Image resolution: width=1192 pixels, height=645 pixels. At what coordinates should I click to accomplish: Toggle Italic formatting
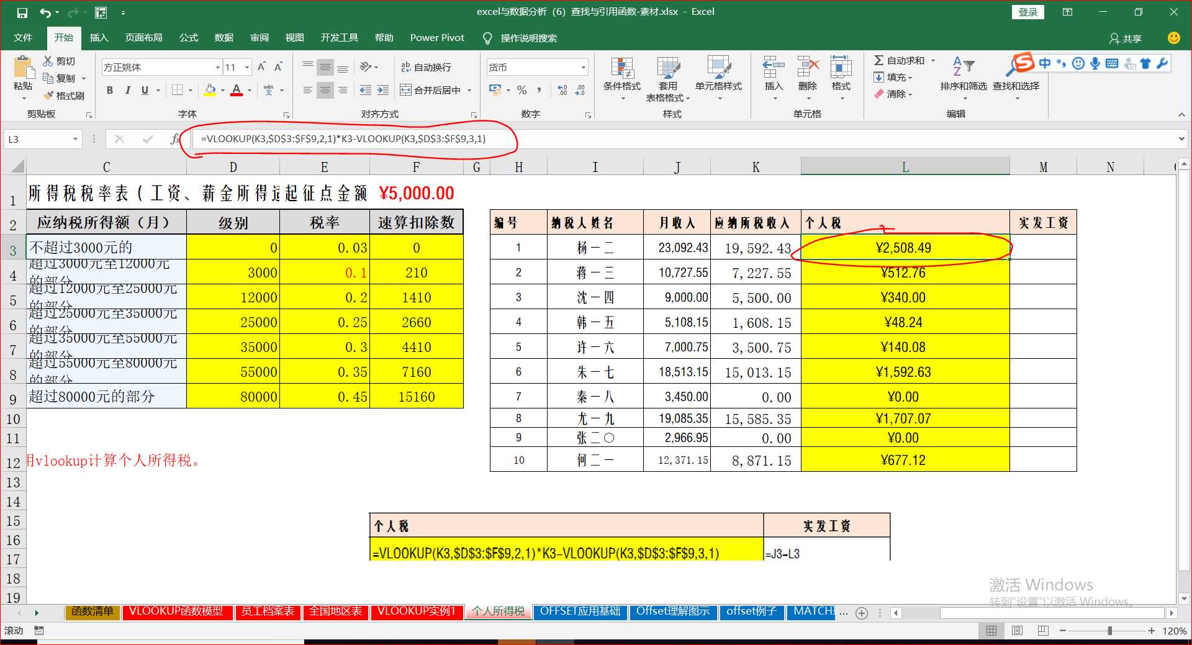click(127, 90)
